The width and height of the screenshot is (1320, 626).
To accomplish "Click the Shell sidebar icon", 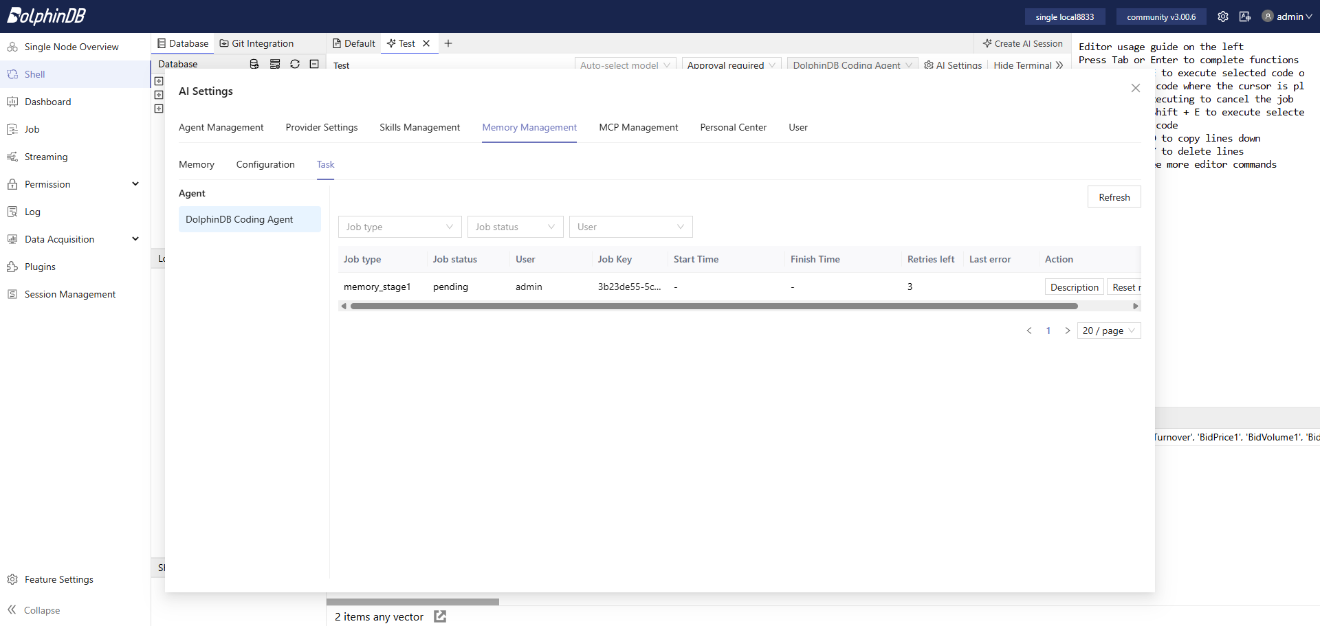I will pos(12,74).
